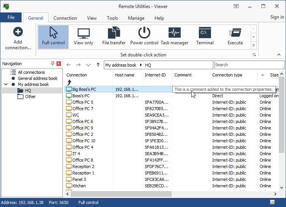
Task: Click the horizontal scrollbar right arrow
Action: [x=275, y=194]
